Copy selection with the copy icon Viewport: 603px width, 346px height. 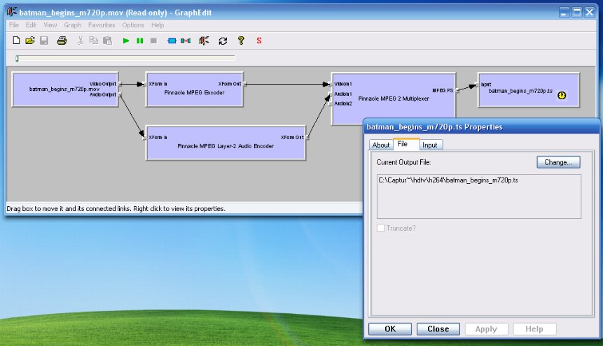tap(93, 41)
